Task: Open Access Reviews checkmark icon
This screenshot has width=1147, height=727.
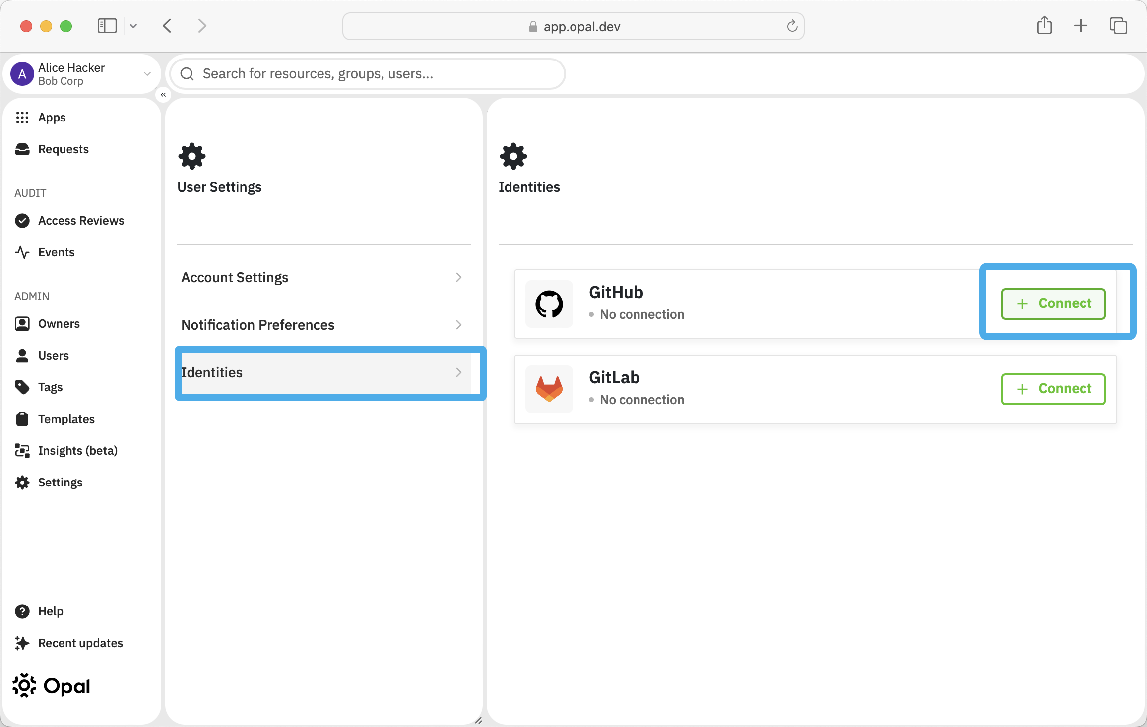Action: coord(22,221)
